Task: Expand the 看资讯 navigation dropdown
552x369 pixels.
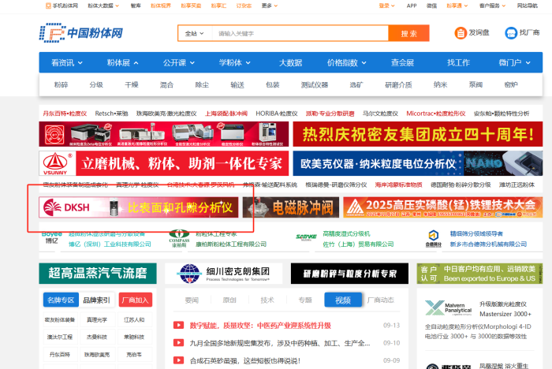Action: 66,62
